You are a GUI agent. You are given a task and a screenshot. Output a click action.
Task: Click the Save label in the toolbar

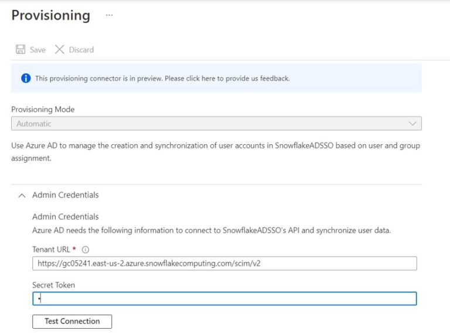37,50
